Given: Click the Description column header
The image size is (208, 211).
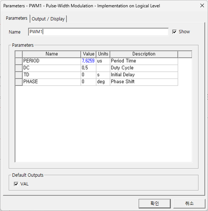Looking at the screenshot, I should click(144, 54).
